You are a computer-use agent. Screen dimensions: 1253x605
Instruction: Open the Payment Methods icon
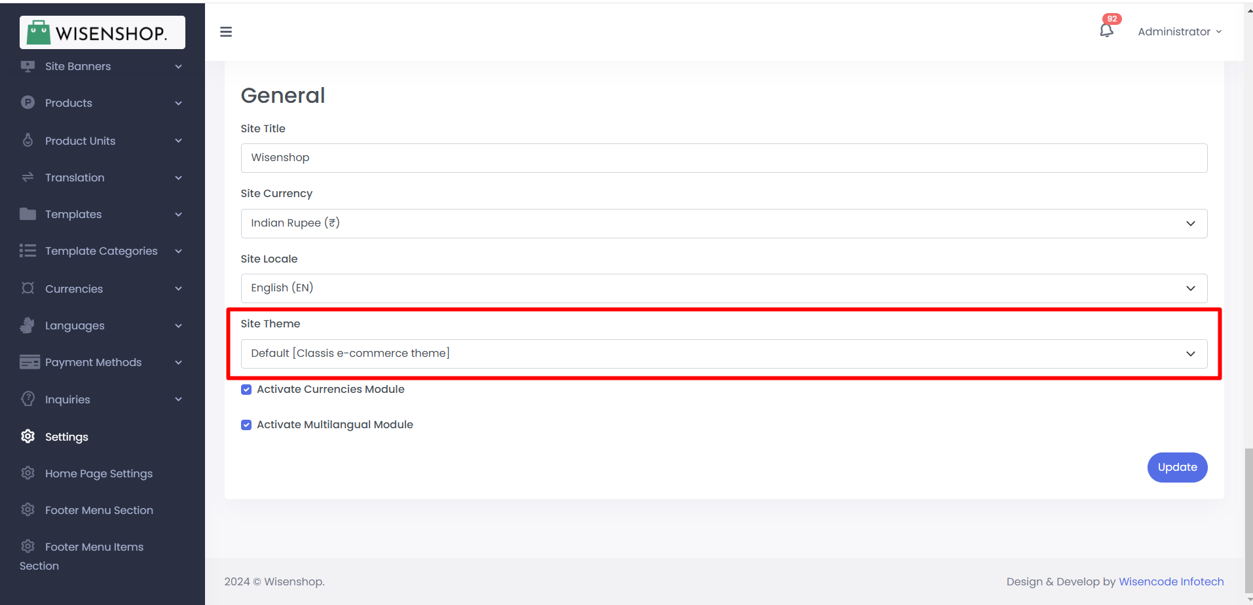pos(27,361)
